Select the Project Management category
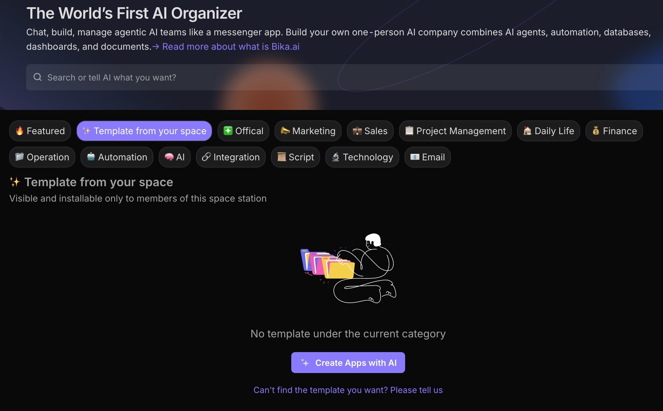The width and height of the screenshot is (663, 411). [x=455, y=131]
